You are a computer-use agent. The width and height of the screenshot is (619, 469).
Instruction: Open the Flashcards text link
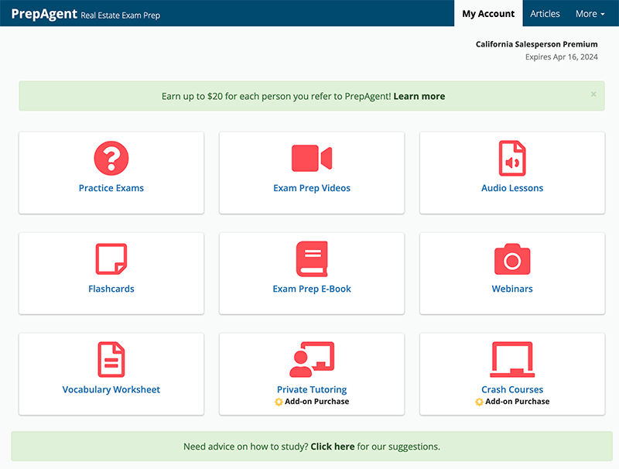point(111,289)
